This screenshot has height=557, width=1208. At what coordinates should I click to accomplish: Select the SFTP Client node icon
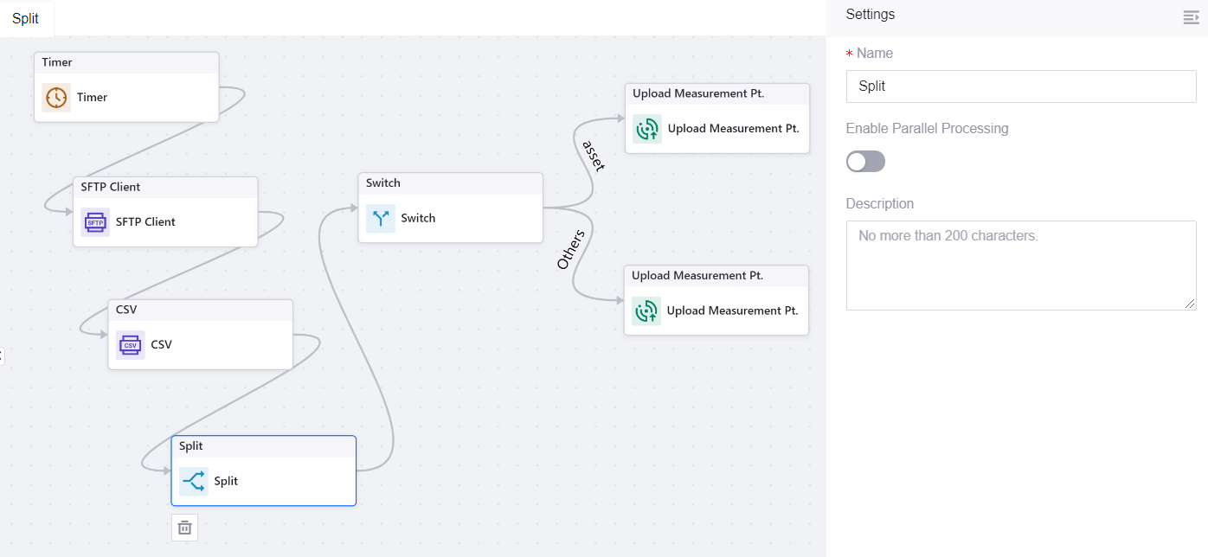(x=95, y=222)
